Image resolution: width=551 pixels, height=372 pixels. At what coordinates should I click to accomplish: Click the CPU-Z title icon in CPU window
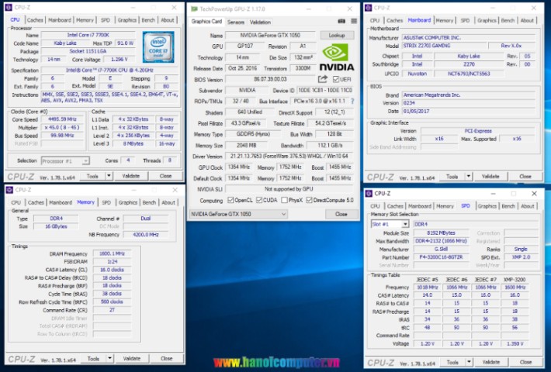click(9, 7)
